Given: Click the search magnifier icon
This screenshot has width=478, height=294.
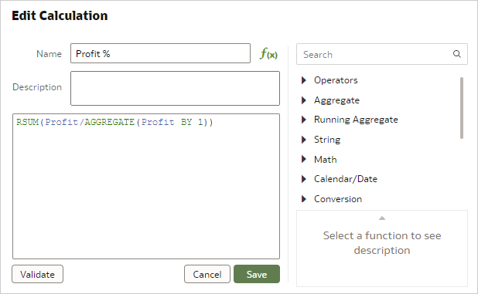Looking at the screenshot, I should click(x=456, y=54).
